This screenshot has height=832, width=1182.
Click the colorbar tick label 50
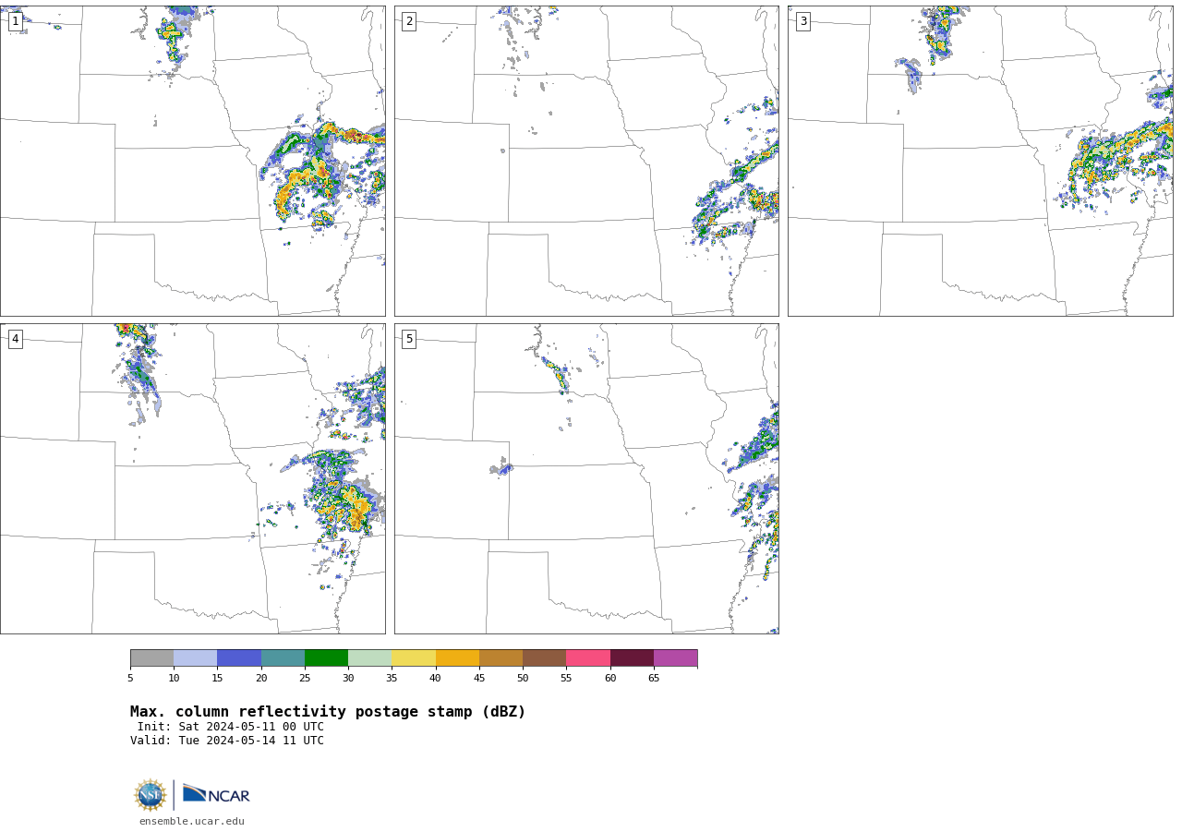pyautogui.click(x=523, y=679)
